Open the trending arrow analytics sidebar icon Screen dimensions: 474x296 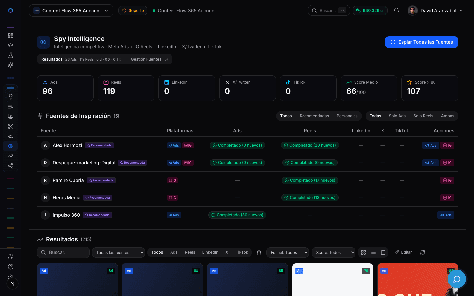[11, 156]
